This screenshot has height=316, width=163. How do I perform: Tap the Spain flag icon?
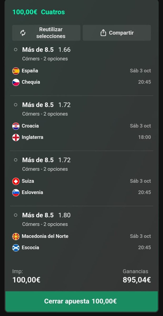coord(16,71)
